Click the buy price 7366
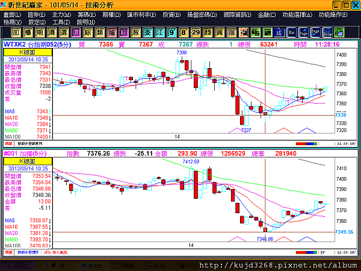Viewport: 361px width, 271px height. click(106, 45)
